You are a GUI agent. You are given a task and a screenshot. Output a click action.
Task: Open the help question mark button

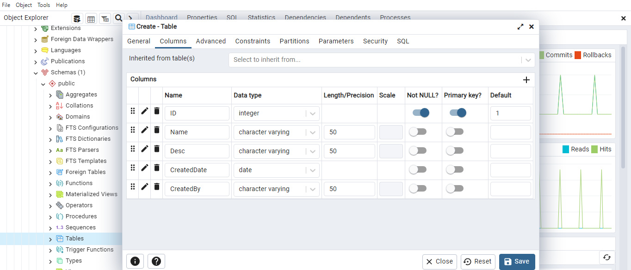pyautogui.click(x=156, y=261)
